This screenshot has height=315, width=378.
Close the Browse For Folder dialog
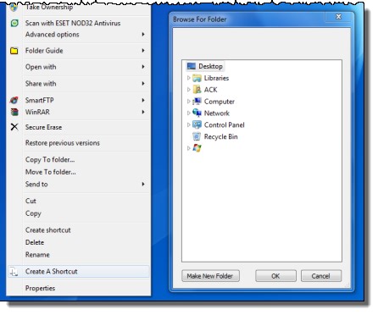tap(338, 17)
